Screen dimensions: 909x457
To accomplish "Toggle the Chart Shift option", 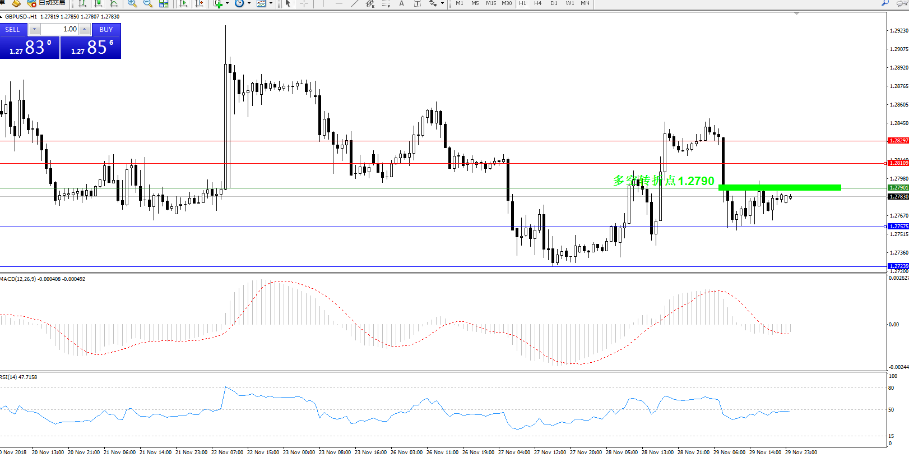I will (199, 3).
